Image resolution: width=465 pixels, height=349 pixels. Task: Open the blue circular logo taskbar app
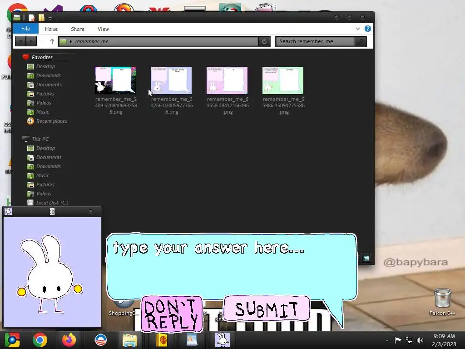pos(100,340)
